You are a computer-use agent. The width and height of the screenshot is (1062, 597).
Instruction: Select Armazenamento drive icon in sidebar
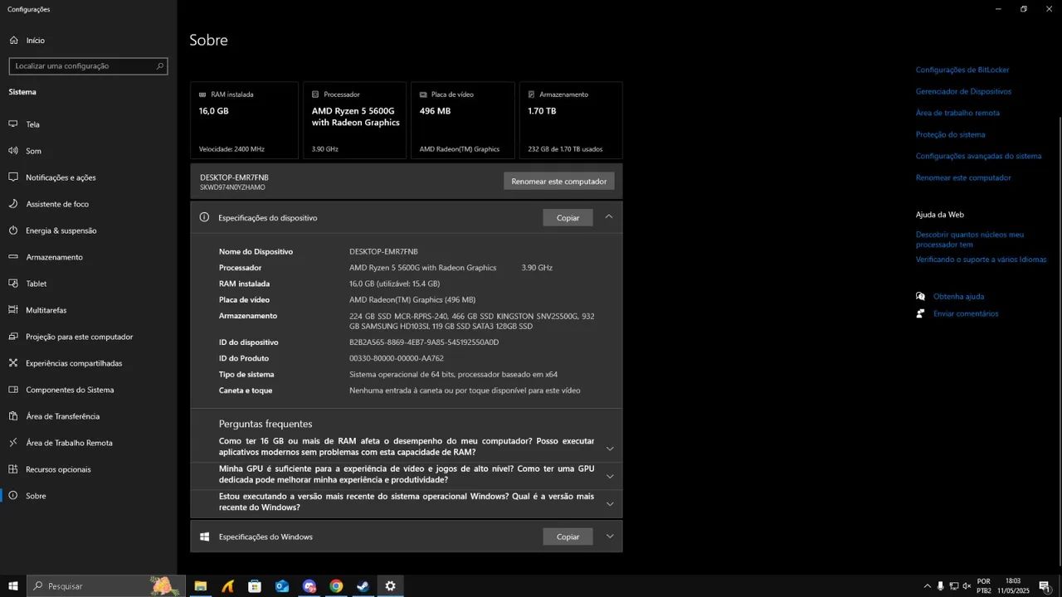point(13,257)
